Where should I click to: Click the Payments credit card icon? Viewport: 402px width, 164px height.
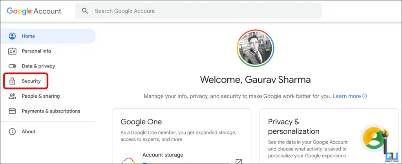coord(12,111)
